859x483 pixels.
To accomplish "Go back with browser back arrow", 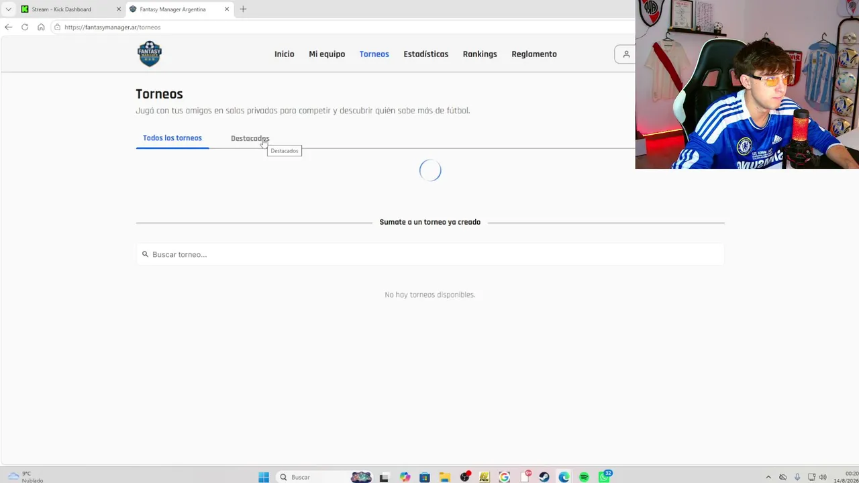I will click(8, 27).
